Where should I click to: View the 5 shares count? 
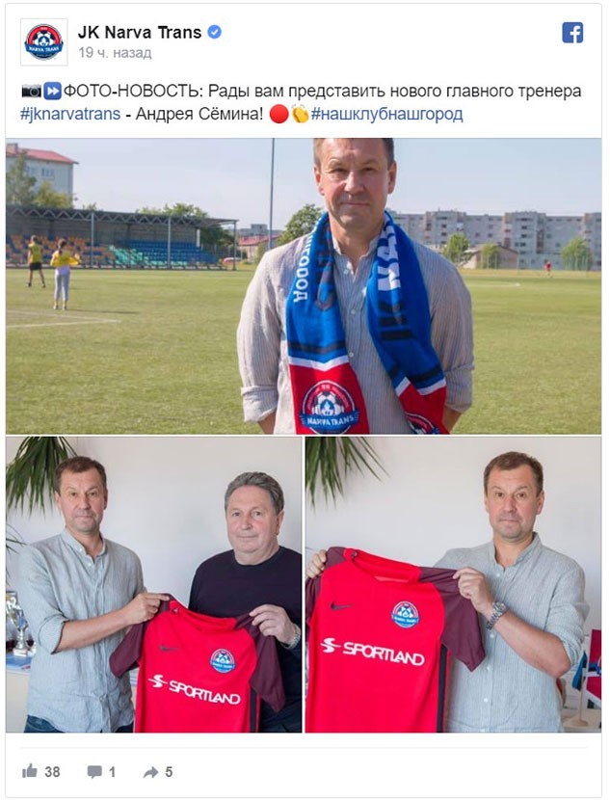pyautogui.click(x=169, y=772)
